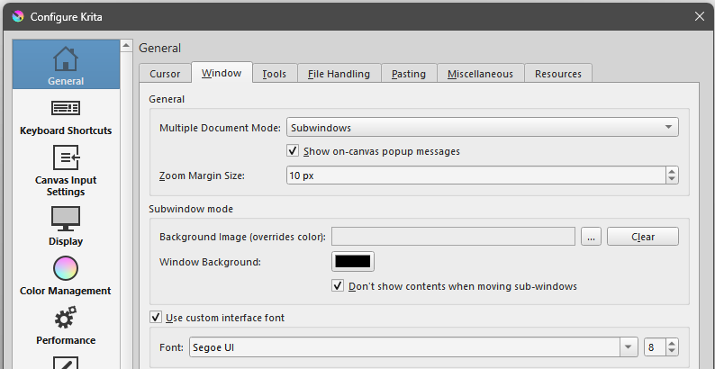Increase Zoom Margin Size with up arrow
This screenshot has height=369, width=715.
click(672, 171)
